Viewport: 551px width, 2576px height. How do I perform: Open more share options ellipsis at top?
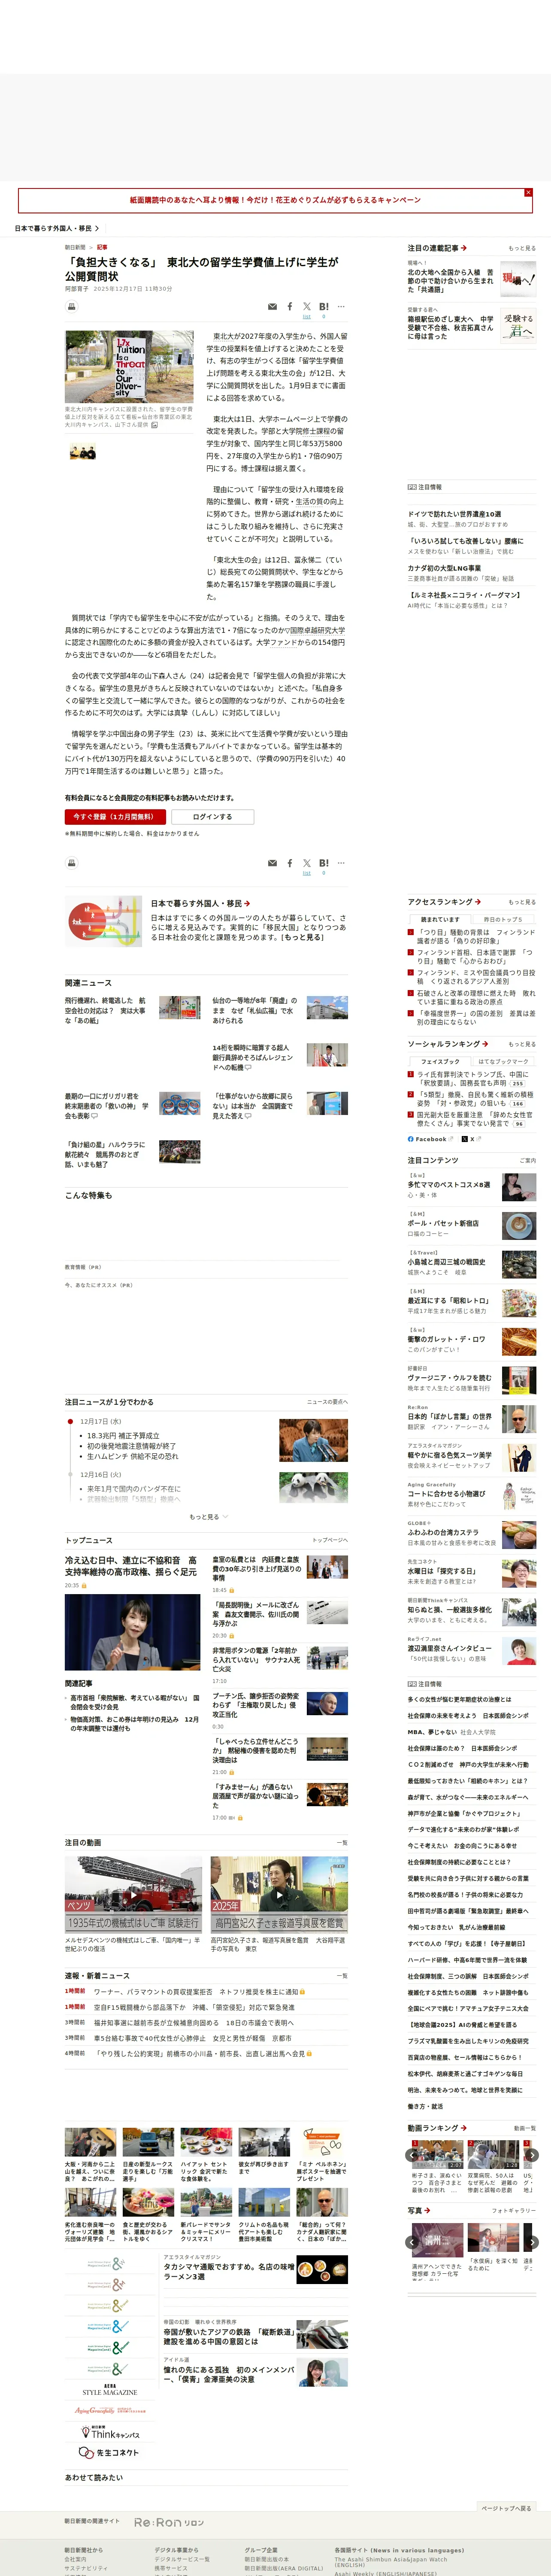341,307
